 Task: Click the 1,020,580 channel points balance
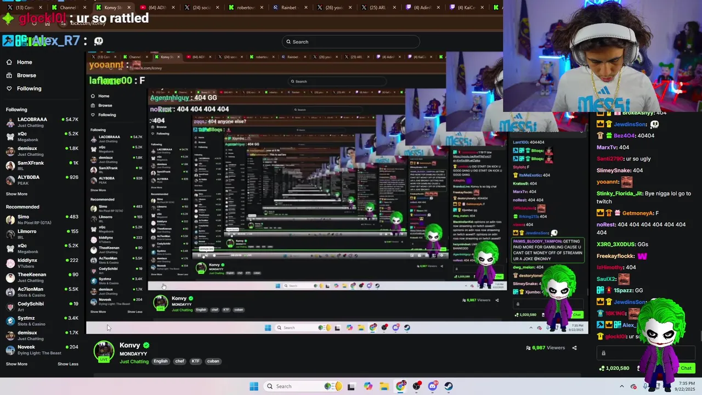pyautogui.click(x=615, y=368)
